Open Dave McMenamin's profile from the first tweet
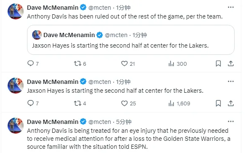Screen dimensions: 246x153 (53, 8)
